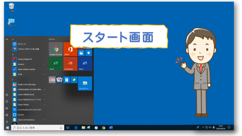
Task: Launch Candy Crush Soda Saga
Action: (29, 84)
